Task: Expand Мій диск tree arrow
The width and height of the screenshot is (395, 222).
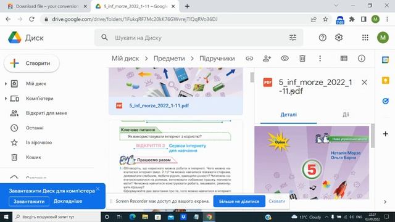Action: [x=6, y=84]
